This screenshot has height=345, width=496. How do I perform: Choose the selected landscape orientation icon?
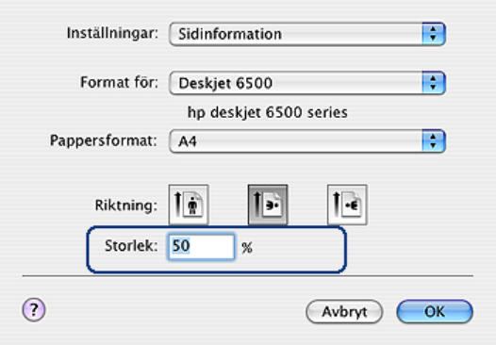(268, 205)
